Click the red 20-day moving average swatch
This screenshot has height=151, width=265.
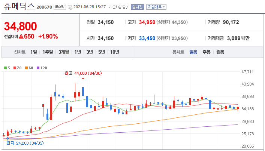(15, 68)
